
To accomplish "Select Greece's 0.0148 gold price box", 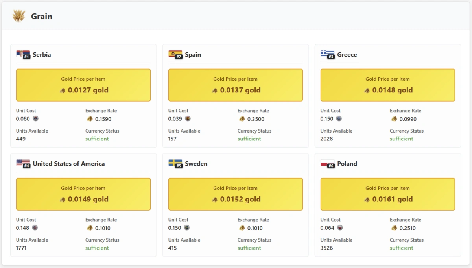I will (x=387, y=85).
